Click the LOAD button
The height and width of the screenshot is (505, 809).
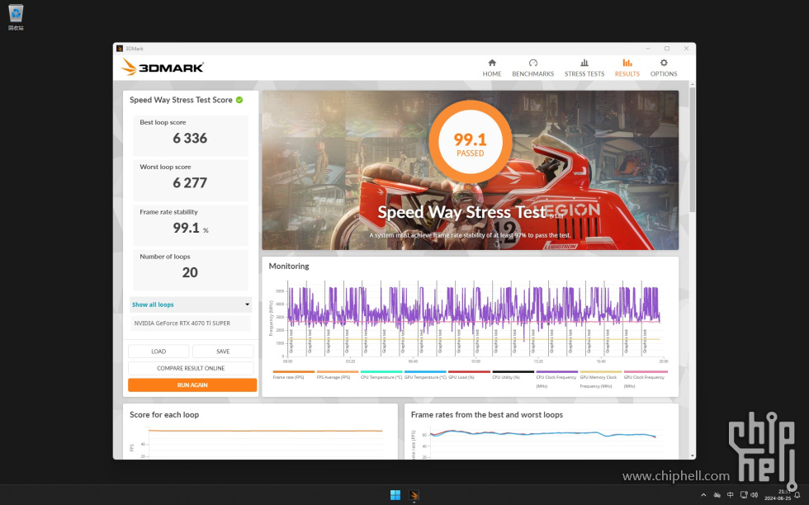pos(158,352)
